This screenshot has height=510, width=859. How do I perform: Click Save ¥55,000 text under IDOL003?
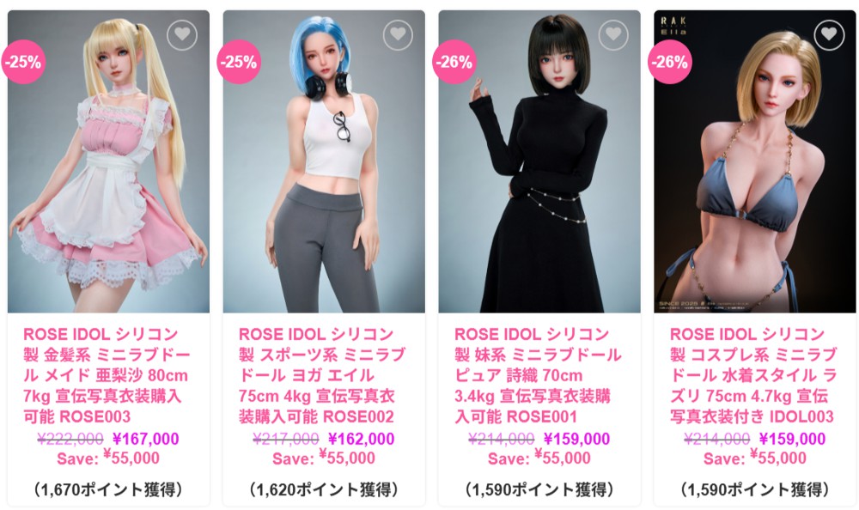point(754,458)
